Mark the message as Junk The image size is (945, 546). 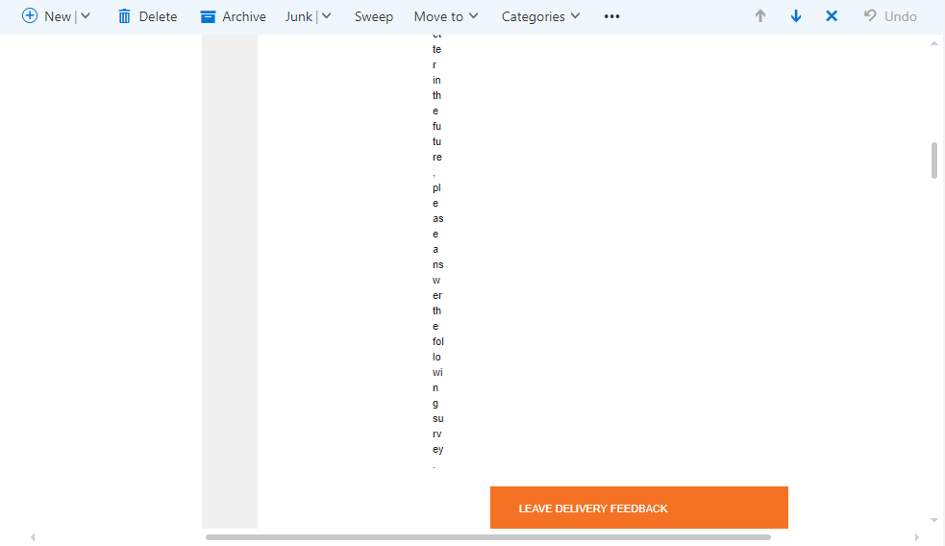click(298, 16)
